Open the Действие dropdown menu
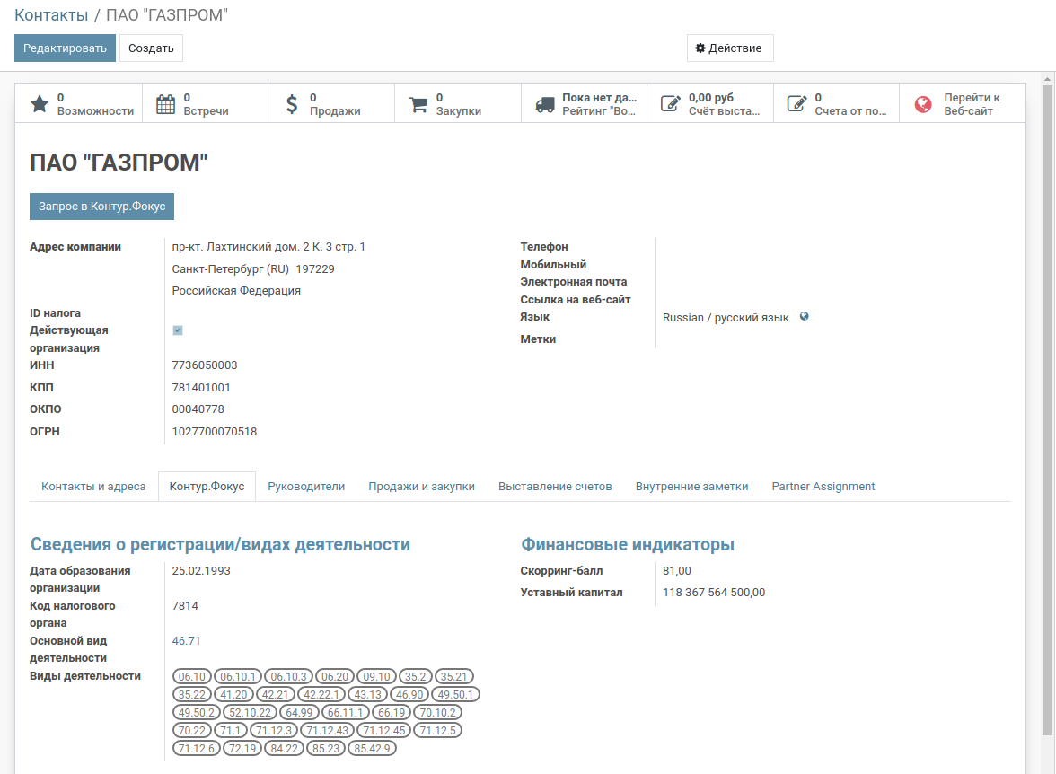Screen dimensions: 1056x774 pyautogui.click(x=729, y=48)
